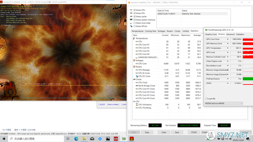Select the CPU Package power row

pos(167,70)
